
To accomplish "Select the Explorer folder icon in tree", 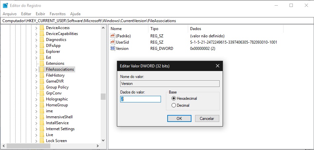I will [42, 52].
